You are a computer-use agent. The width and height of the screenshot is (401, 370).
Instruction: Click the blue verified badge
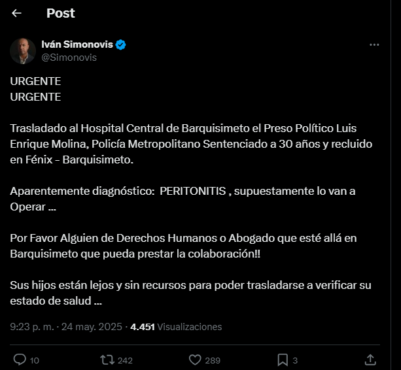point(121,44)
